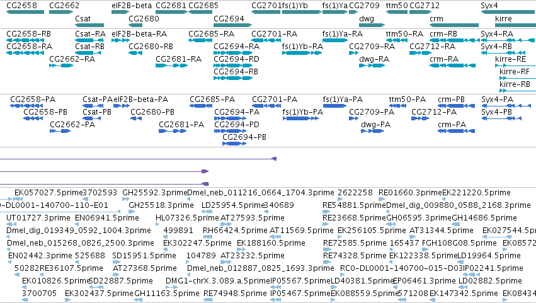Select transcript kirre-RF

[x=518, y=78]
